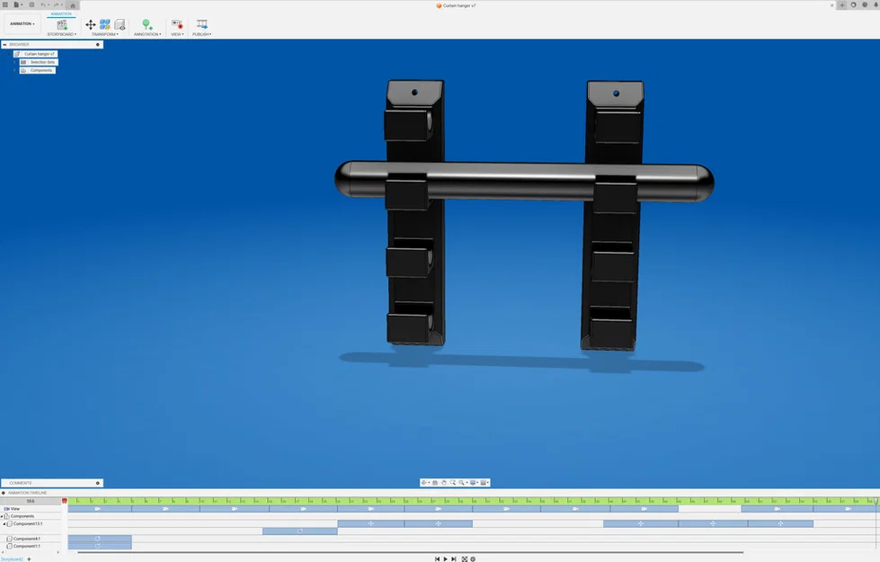
Task: Select the Pan hand tool
Action: (444, 483)
